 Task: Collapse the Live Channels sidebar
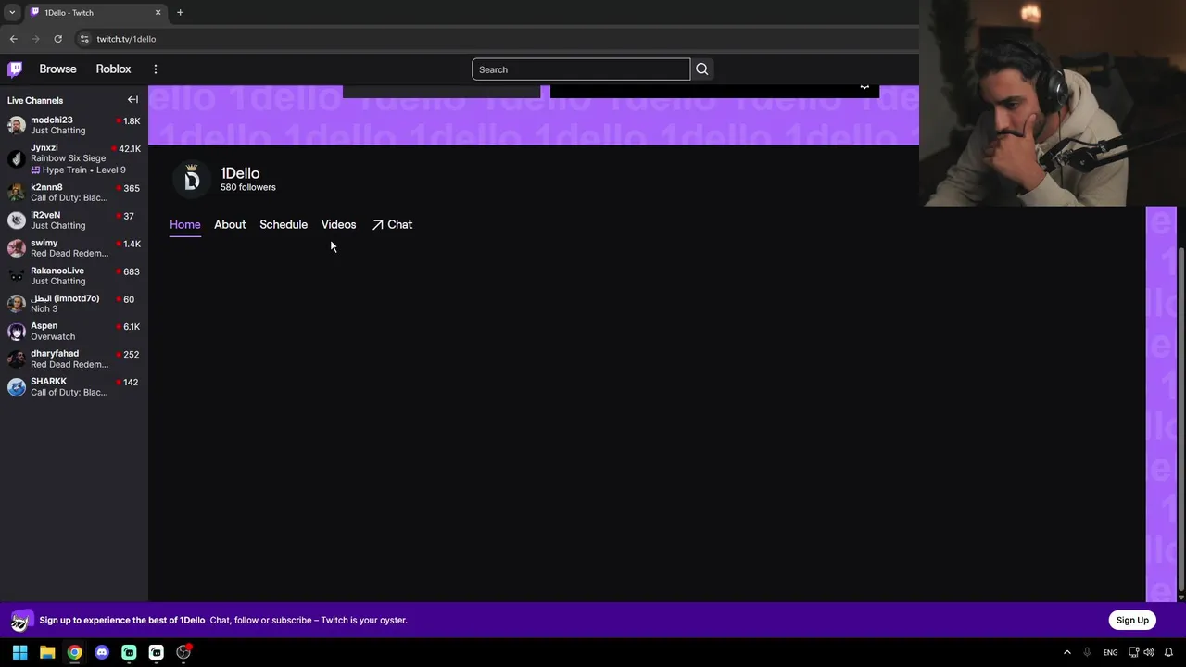click(x=132, y=100)
